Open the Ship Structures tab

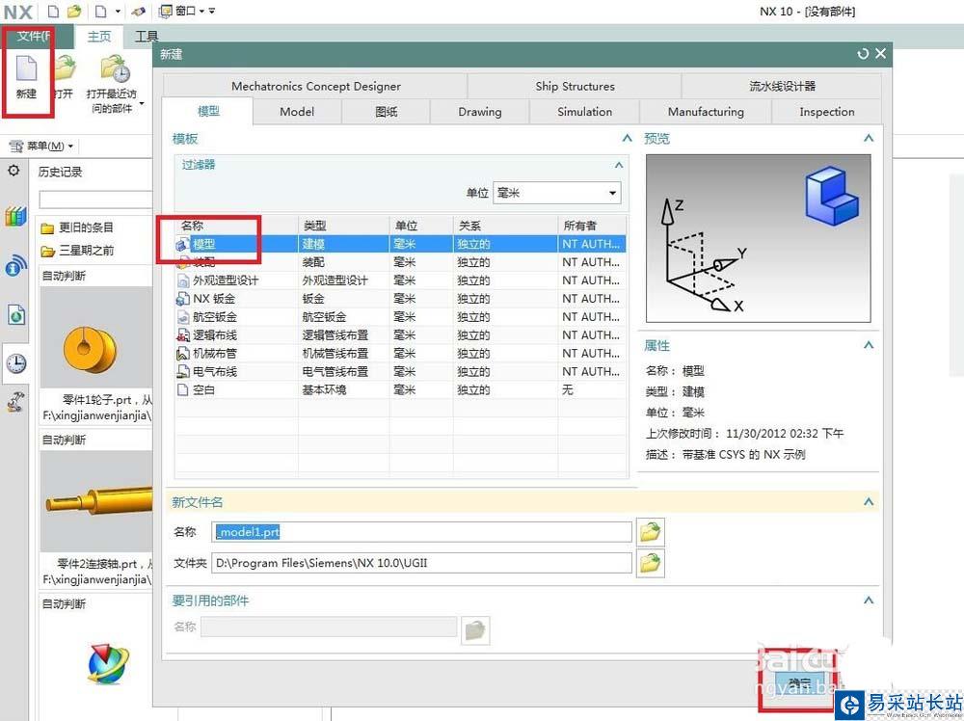[x=575, y=86]
